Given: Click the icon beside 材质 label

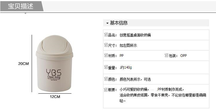Looking at the screenshot, I should pyautogui.click(x=106, y=56).
